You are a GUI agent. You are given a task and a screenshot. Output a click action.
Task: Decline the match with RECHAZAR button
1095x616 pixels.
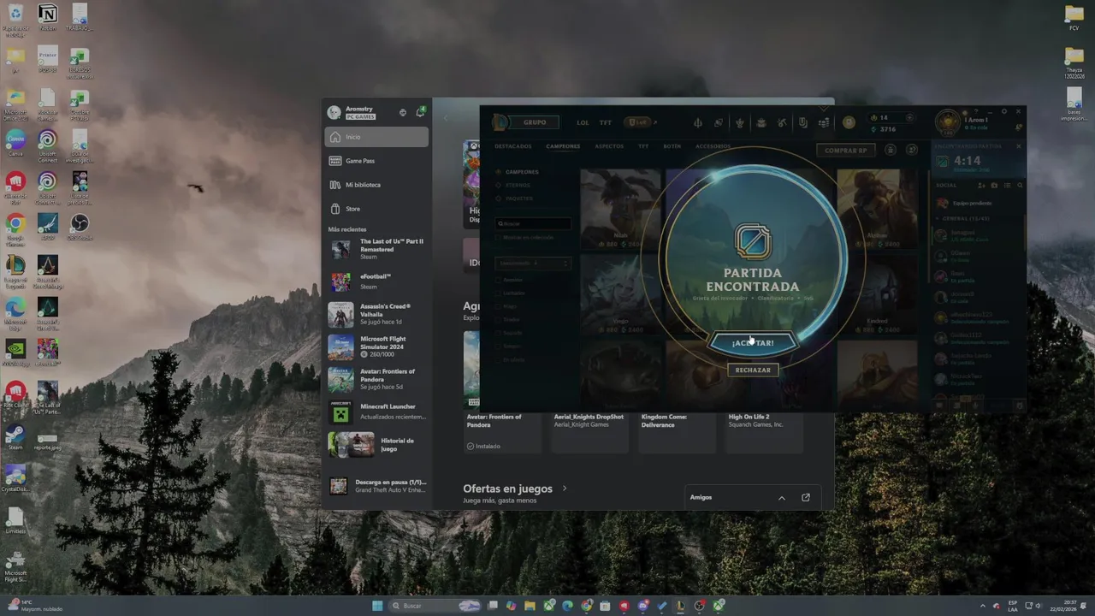(753, 370)
